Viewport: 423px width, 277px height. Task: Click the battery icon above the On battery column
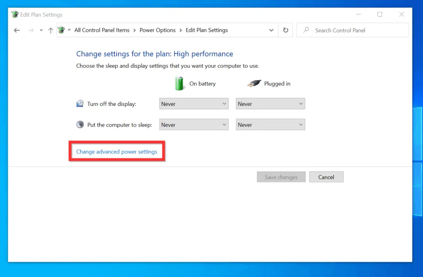tap(180, 83)
